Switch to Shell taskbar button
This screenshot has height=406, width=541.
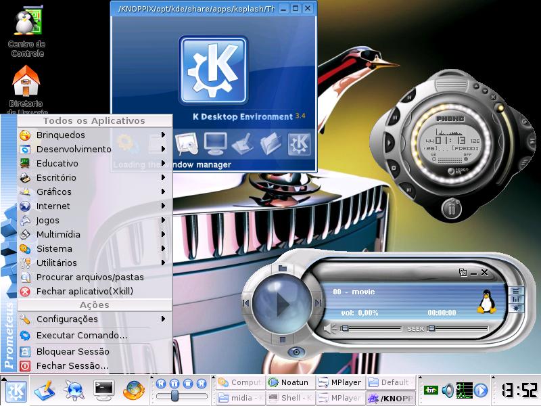pyautogui.click(x=291, y=398)
